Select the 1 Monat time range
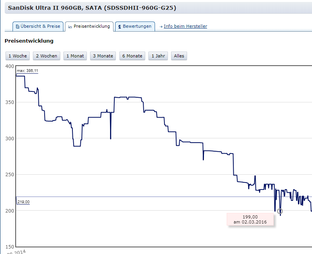This screenshot has height=254, width=312. click(75, 56)
